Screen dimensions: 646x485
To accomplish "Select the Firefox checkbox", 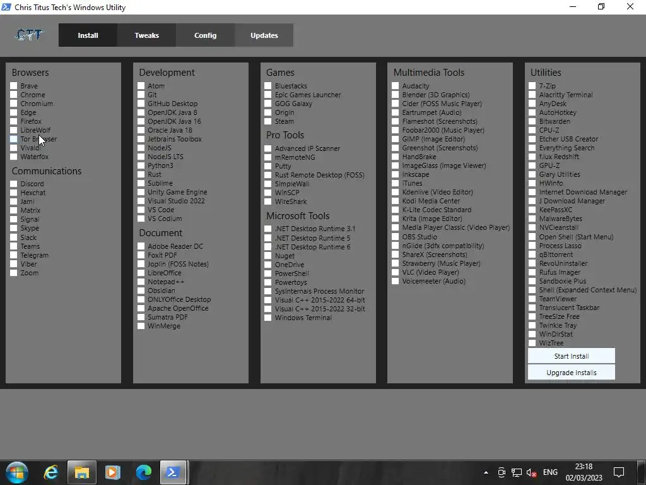I will (14, 121).
